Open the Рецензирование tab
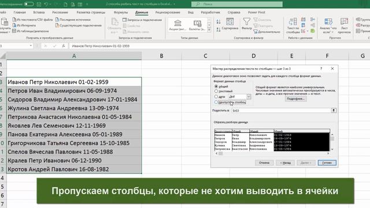The height and width of the screenshot is (208, 370). (168, 12)
